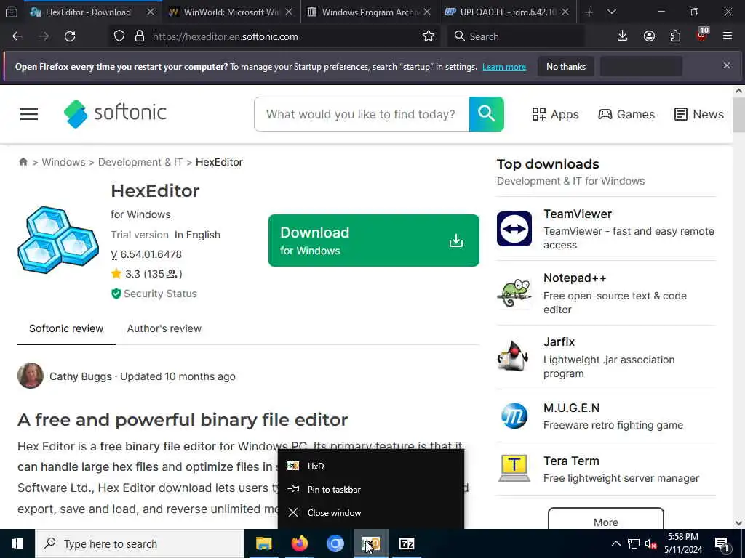Image resolution: width=745 pixels, height=558 pixels.
Task: Open the extensions puzzle icon
Action: [675, 36]
